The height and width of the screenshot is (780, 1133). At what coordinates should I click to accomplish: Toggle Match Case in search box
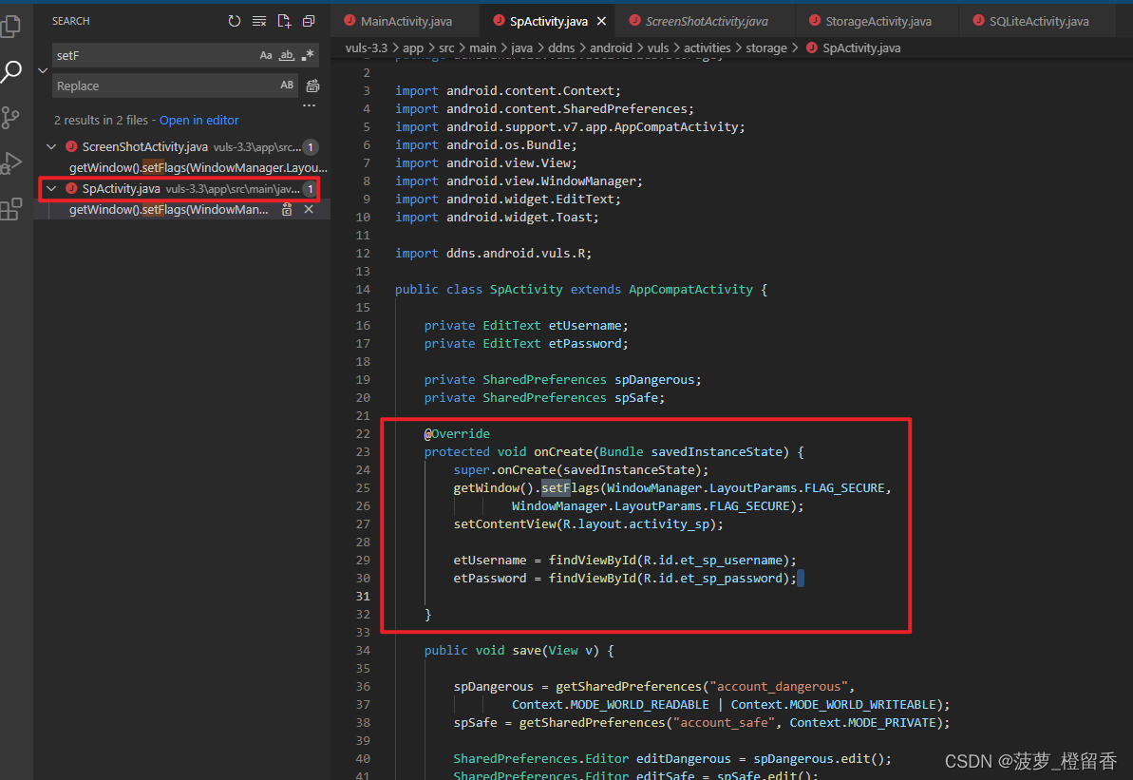click(x=266, y=56)
